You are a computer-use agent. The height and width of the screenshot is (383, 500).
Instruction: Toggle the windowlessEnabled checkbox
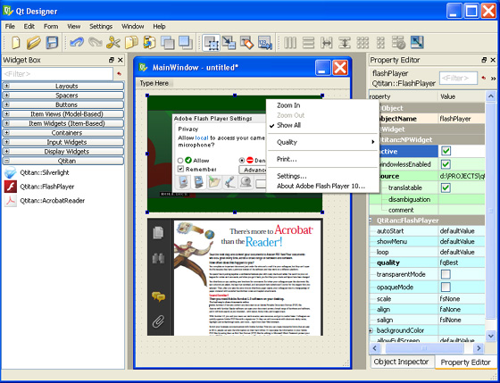coord(446,164)
